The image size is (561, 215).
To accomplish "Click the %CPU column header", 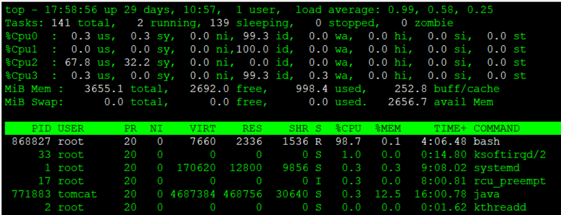I will coord(348,128).
